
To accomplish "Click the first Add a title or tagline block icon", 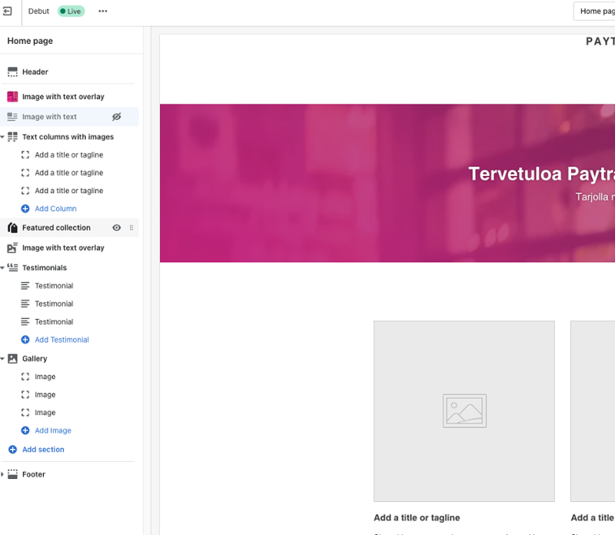I will pos(25,155).
